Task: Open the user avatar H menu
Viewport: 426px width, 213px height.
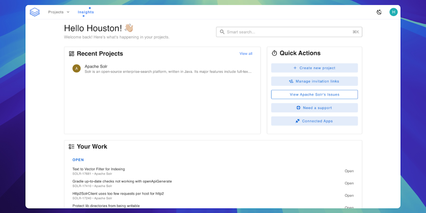Action: point(394,12)
